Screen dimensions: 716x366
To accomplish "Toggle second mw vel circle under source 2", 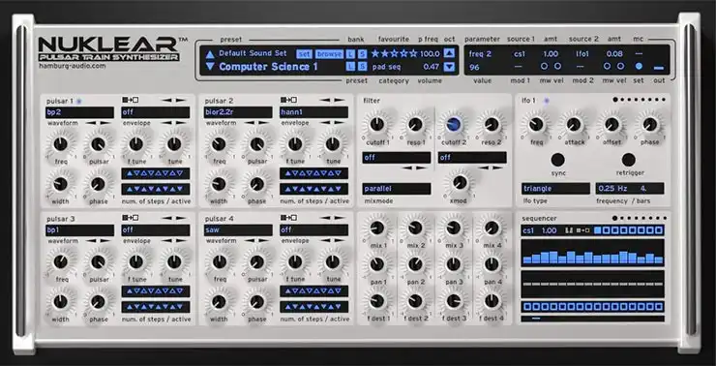I will (x=620, y=66).
